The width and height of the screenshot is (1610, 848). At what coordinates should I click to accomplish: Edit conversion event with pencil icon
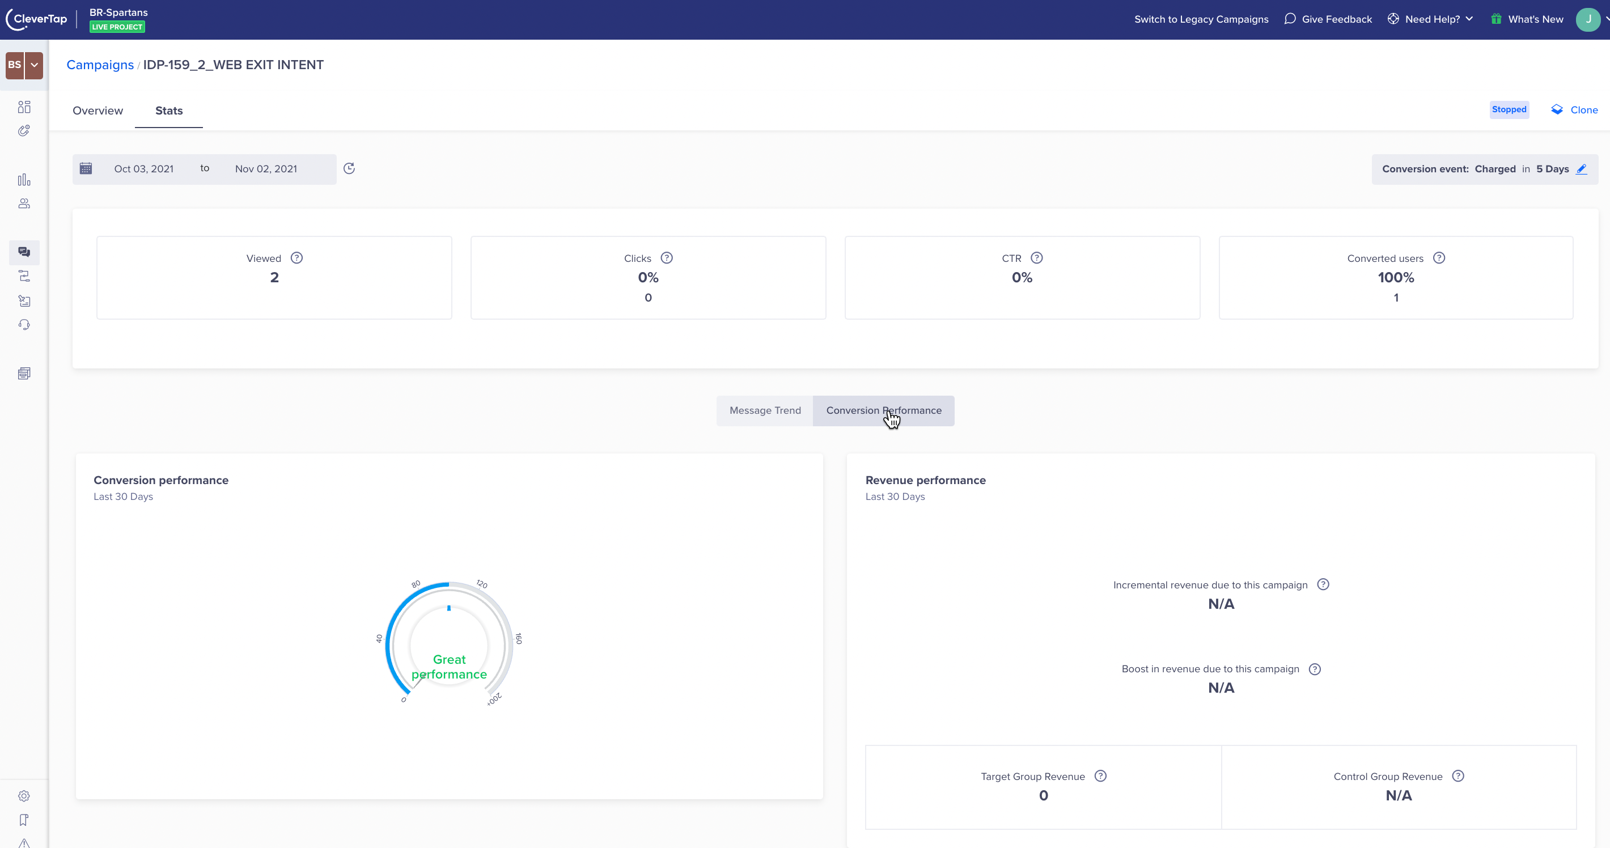tap(1581, 169)
